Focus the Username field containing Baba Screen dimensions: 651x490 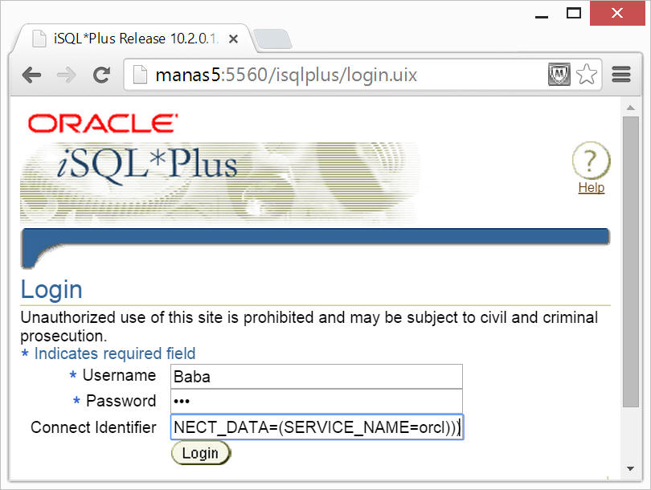tap(317, 376)
